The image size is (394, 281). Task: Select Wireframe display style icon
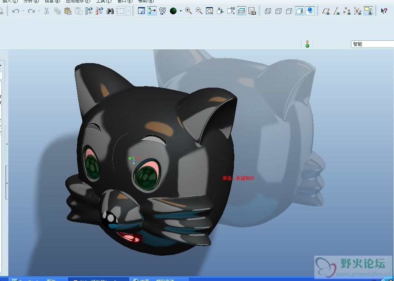268,11
